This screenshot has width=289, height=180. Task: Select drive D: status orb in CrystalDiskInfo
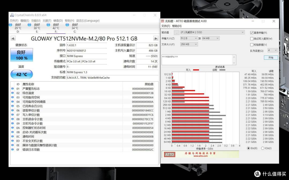10,25
